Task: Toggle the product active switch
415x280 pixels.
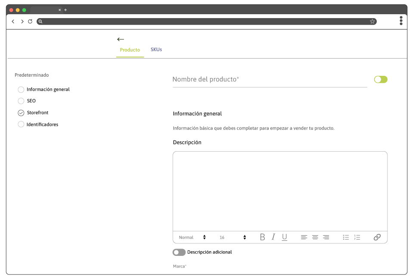Action: 381,79
